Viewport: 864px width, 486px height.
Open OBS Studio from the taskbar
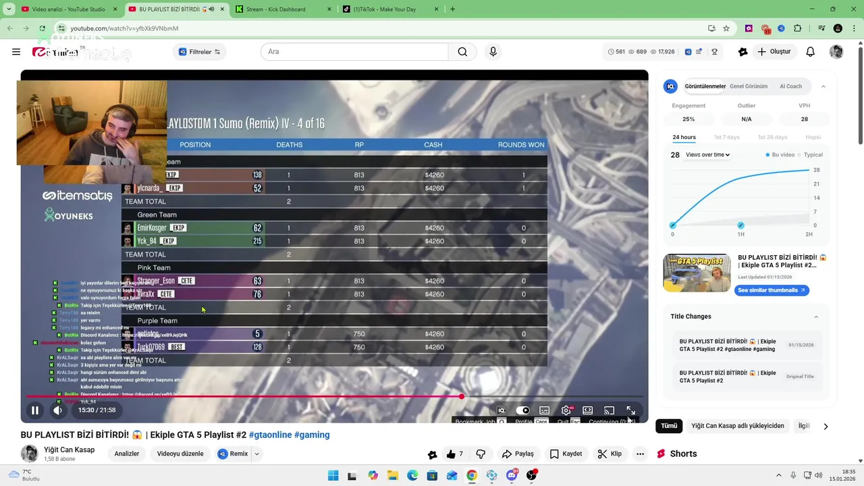tap(532, 475)
